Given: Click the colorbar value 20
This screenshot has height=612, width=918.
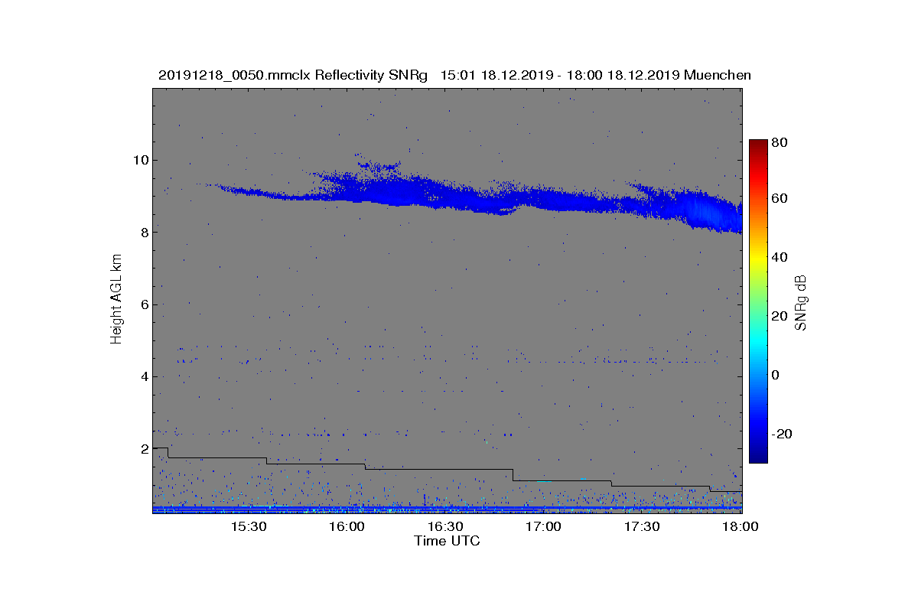Looking at the screenshot, I should coord(780,316).
